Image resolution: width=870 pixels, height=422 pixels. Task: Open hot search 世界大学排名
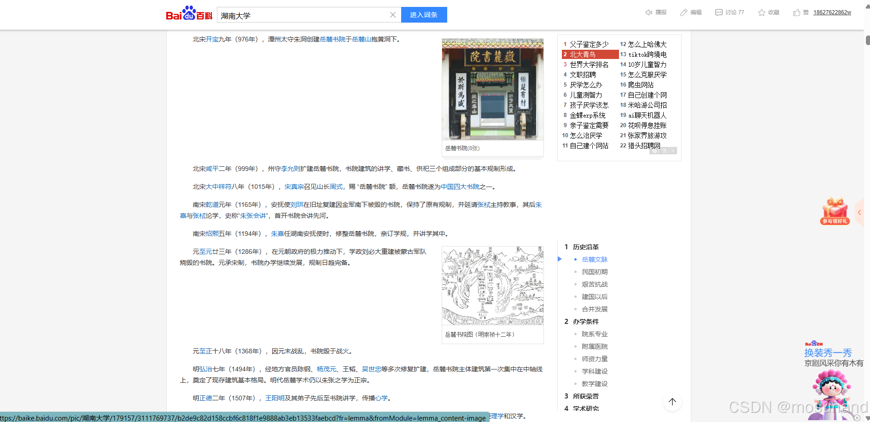589,64
